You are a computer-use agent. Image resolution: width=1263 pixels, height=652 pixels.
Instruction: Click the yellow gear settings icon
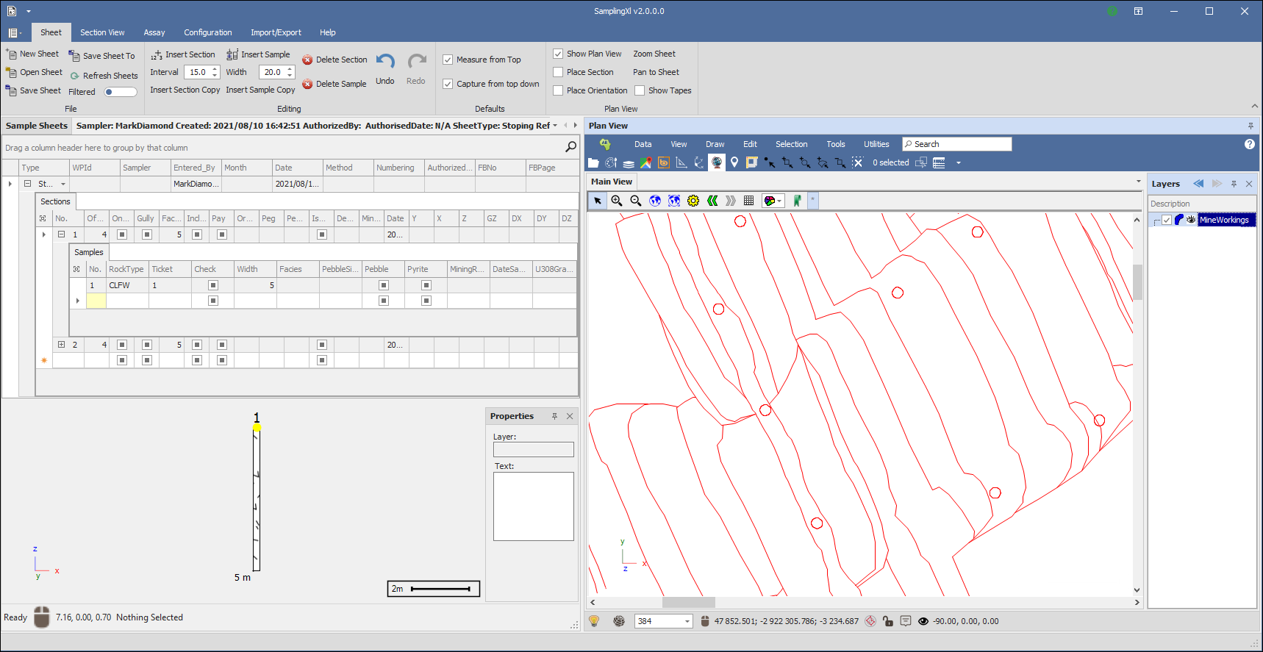(693, 201)
